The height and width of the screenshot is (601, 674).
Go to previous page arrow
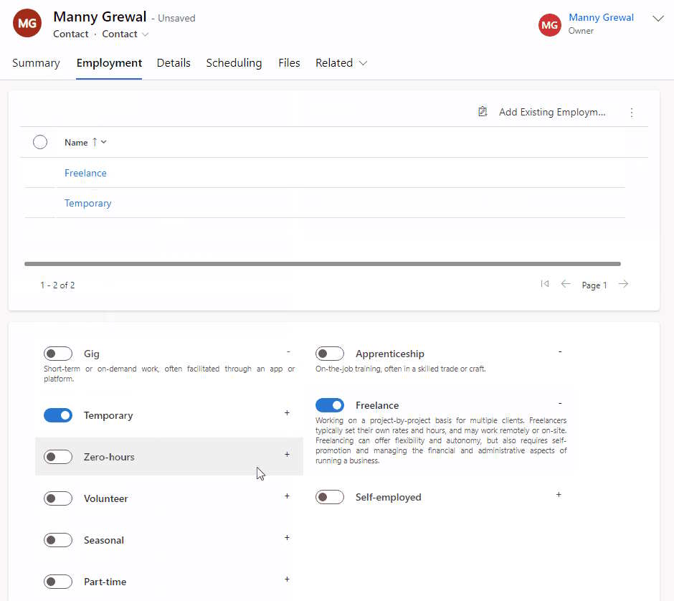pyautogui.click(x=566, y=284)
